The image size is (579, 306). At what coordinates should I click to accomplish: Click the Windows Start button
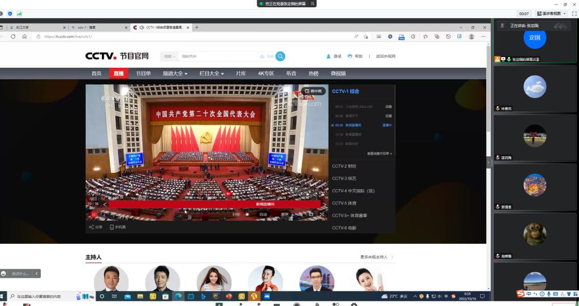pyautogui.click(x=3, y=296)
